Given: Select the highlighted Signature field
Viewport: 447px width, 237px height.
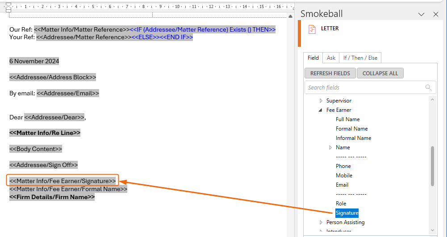Looking at the screenshot, I should click(347, 213).
